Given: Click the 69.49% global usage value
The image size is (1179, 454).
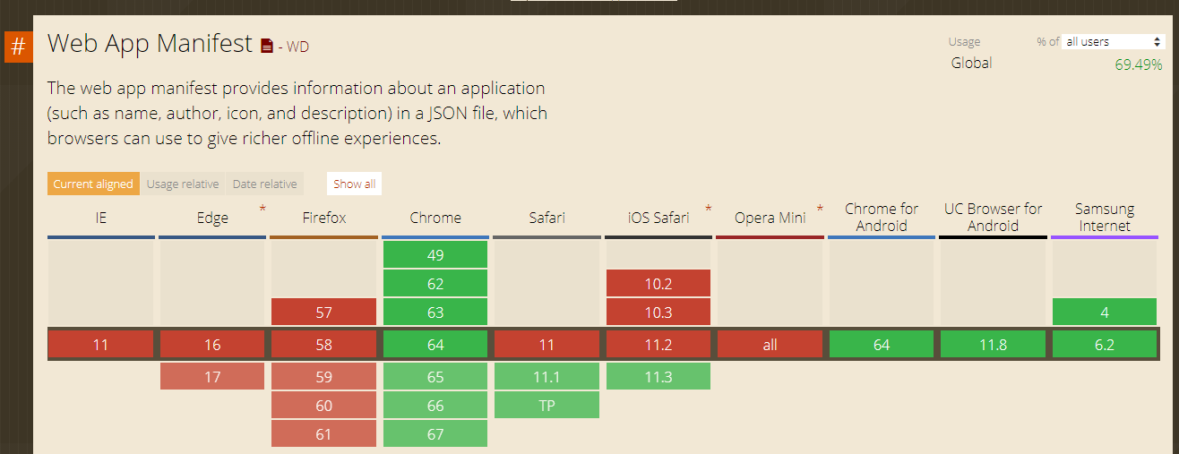Looking at the screenshot, I should point(1139,64).
